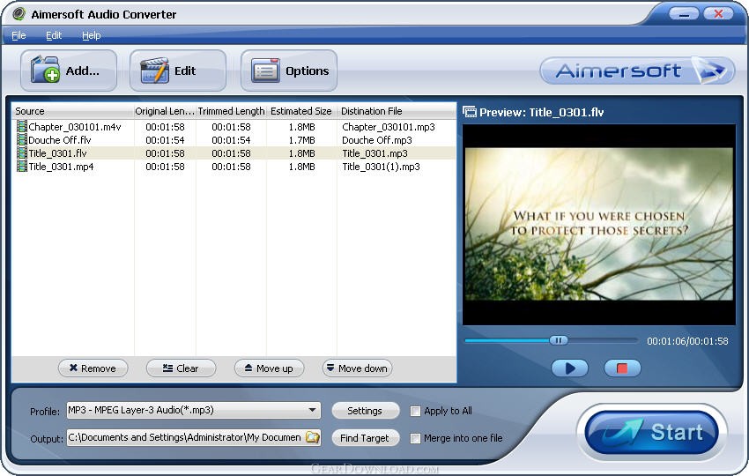Click estimated size 1.7MB cell
The width and height of the screenshot is (749, 476).
pos(302,140)
